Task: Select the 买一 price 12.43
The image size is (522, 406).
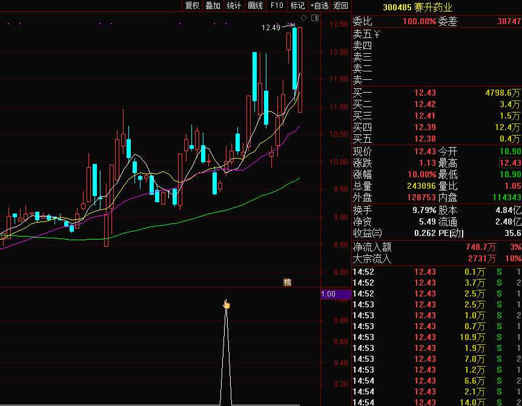Action: (425, 93)
